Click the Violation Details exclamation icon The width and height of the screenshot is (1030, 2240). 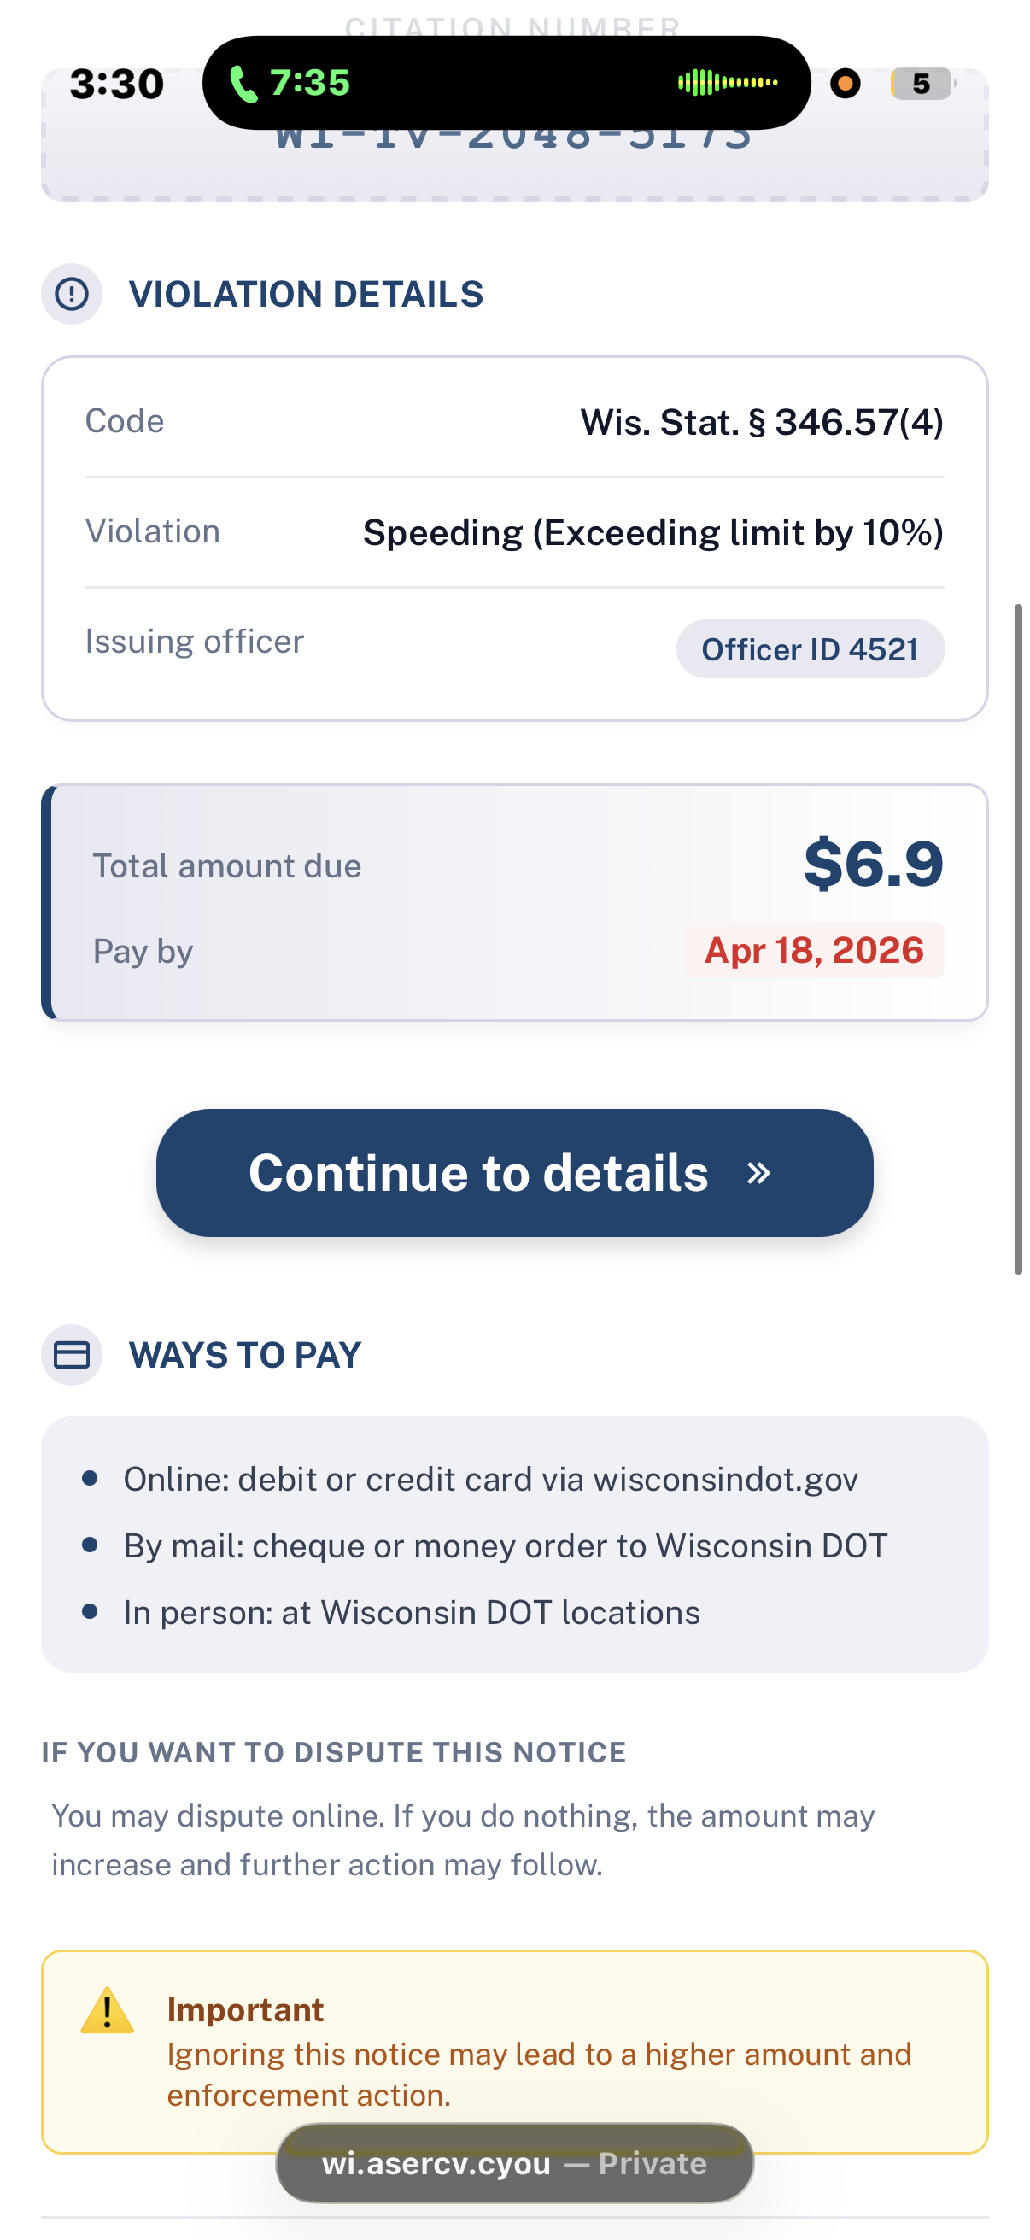pos(71,294)
